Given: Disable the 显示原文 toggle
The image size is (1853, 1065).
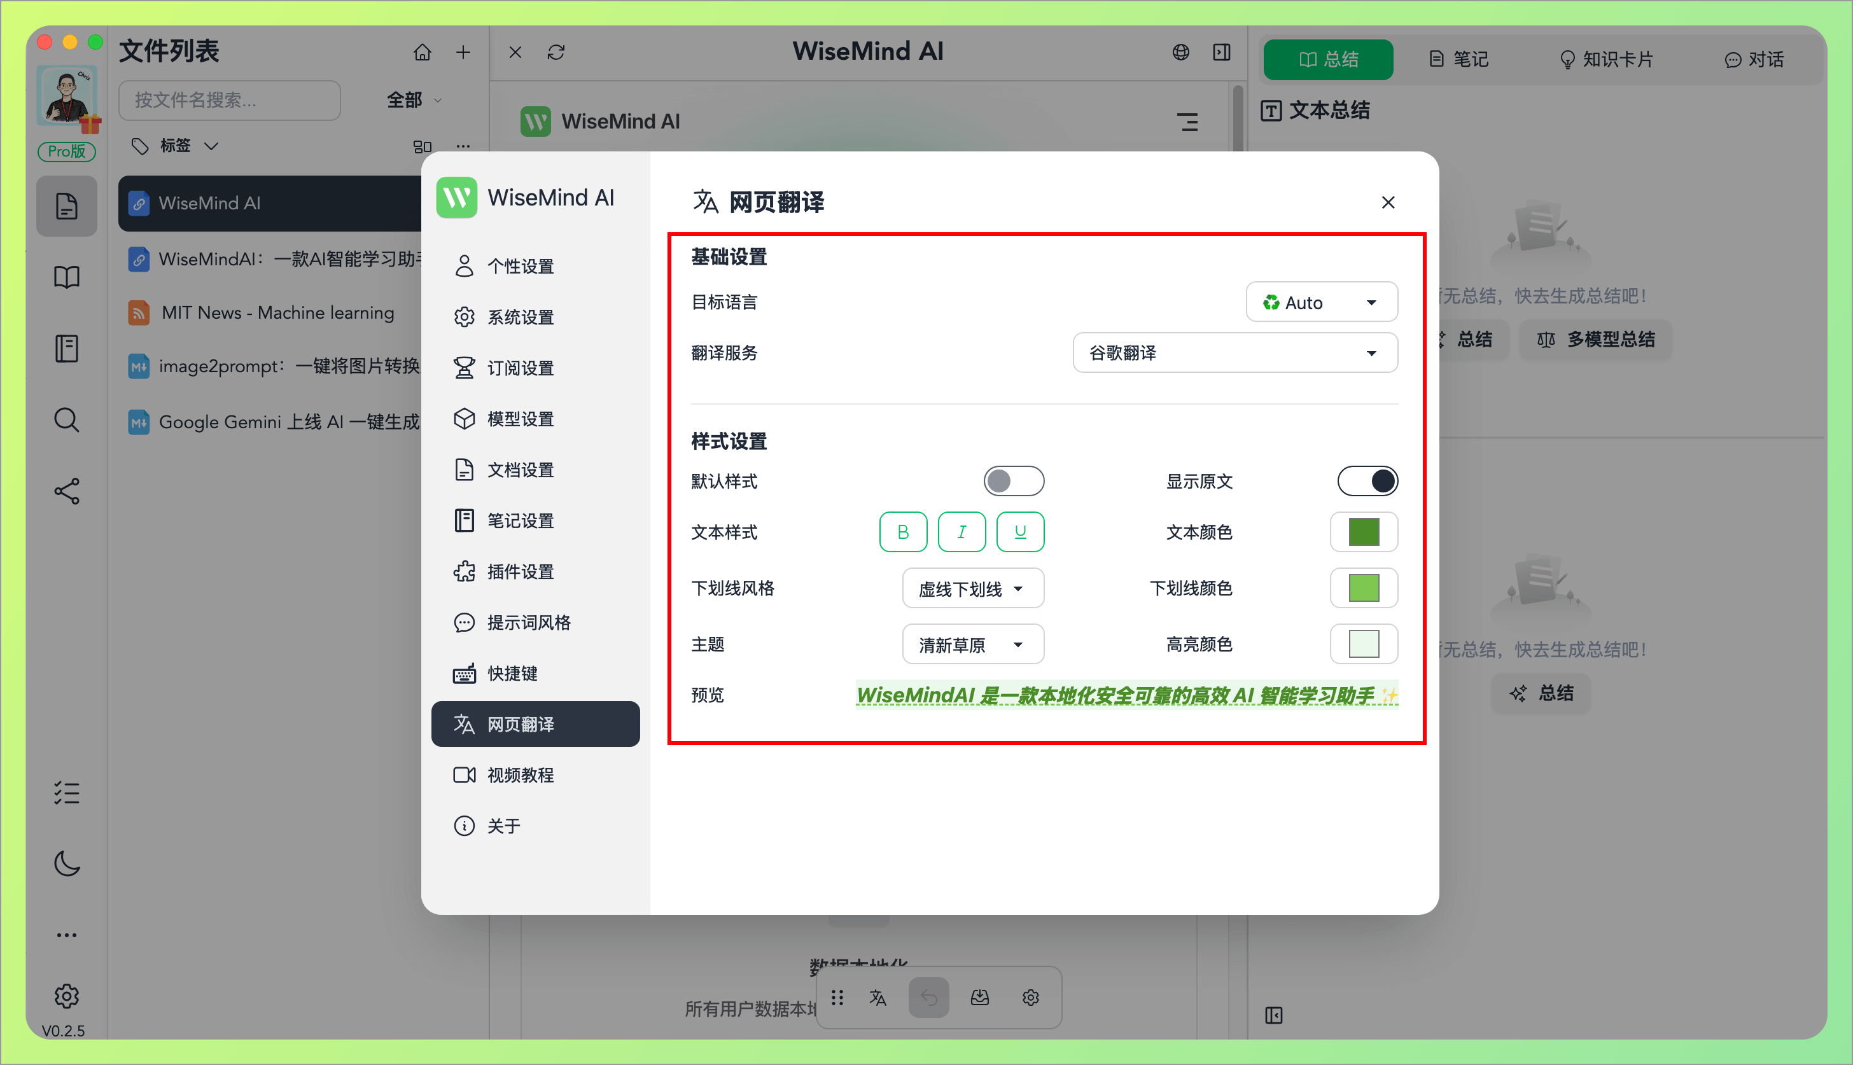Looking at the screenshot, I should [1366, 480].
